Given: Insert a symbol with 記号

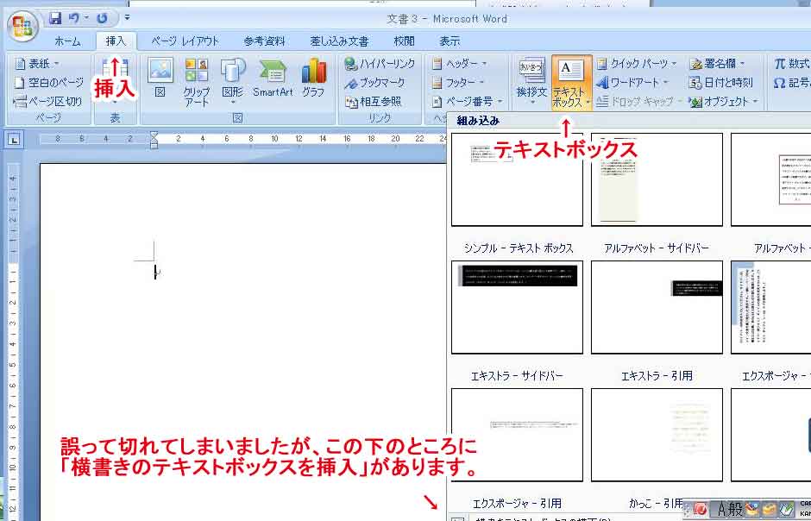Looking at the screenshot, I should tap(791, 83).
